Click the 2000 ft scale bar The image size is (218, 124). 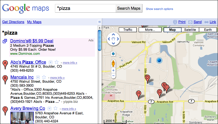point(115,121)
